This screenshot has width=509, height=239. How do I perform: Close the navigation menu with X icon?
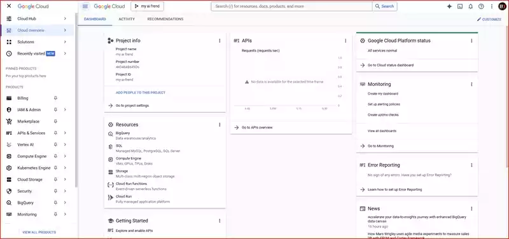[9, 6]
